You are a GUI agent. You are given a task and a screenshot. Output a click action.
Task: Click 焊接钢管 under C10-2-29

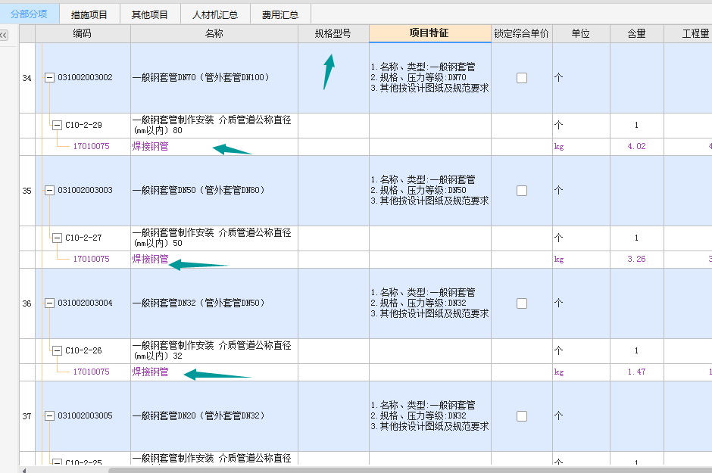[x=150, y=147]
